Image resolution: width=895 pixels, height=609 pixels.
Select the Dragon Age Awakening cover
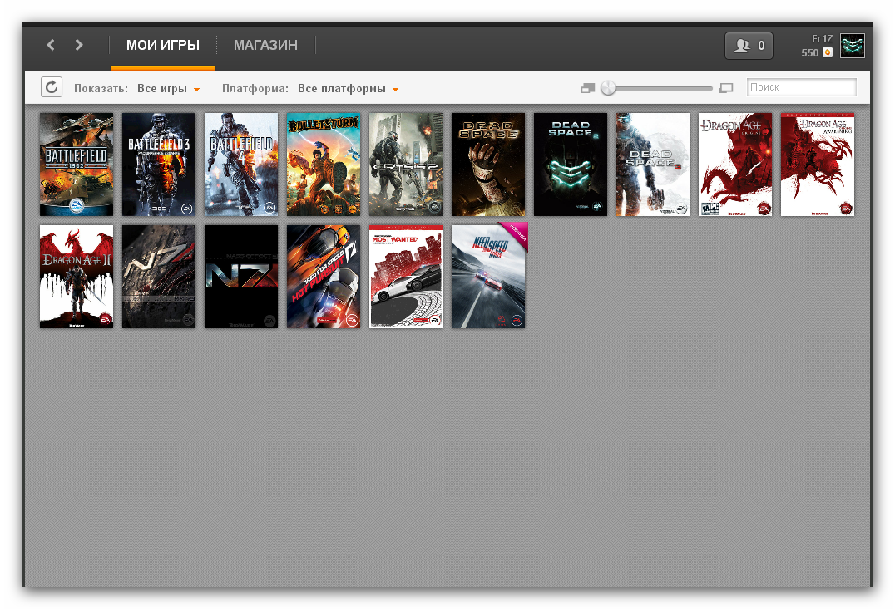[818, 165]
